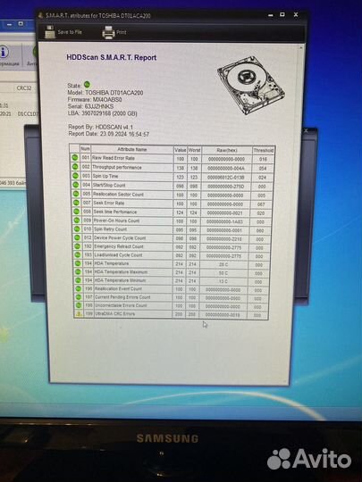Viewport: 362px width, 482px height.
Task: Click green status icon for Spin Up Time
Action: pyautogui.click(x=75, y=176)
